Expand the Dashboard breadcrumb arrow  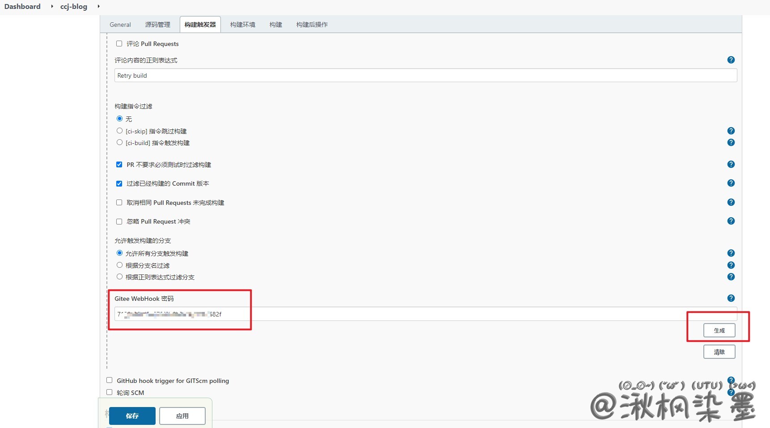point(52,6)
